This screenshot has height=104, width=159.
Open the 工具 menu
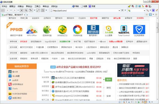click(38, 6)
